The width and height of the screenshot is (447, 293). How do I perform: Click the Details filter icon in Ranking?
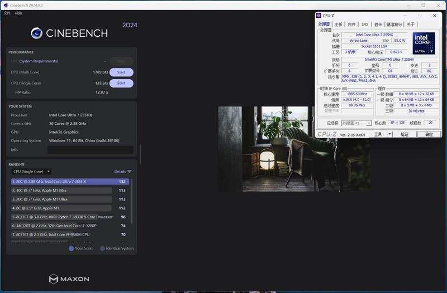[x=130, y=172]
